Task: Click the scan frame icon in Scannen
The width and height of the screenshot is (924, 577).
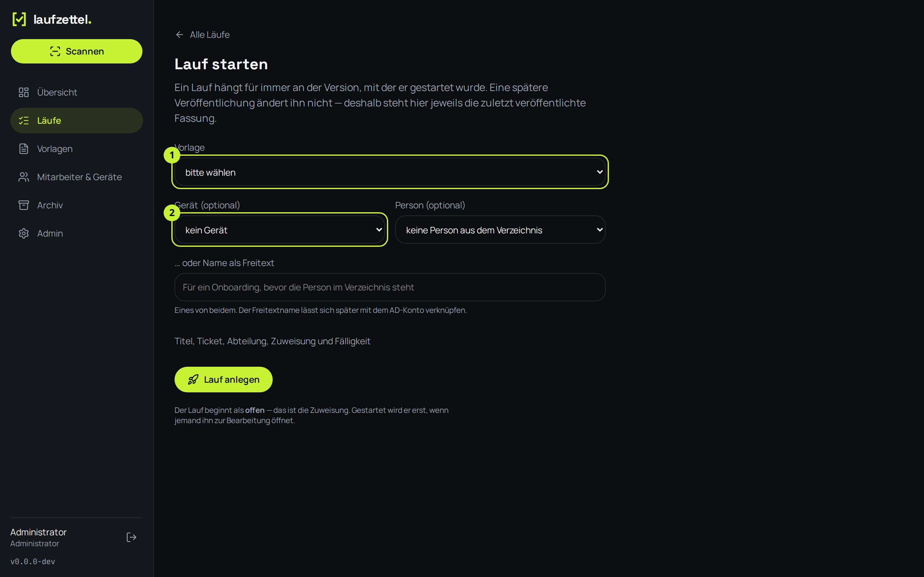Action: pos(55,52)
